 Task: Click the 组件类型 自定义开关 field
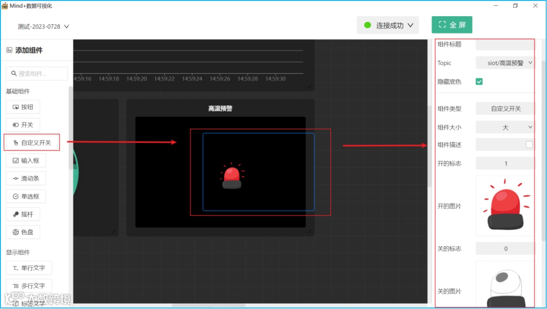504,108
